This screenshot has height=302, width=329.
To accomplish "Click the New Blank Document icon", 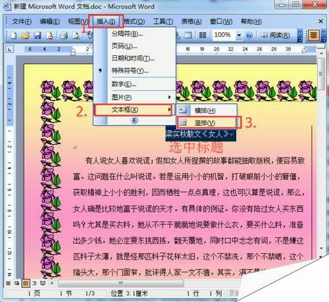I will point(14,36).
